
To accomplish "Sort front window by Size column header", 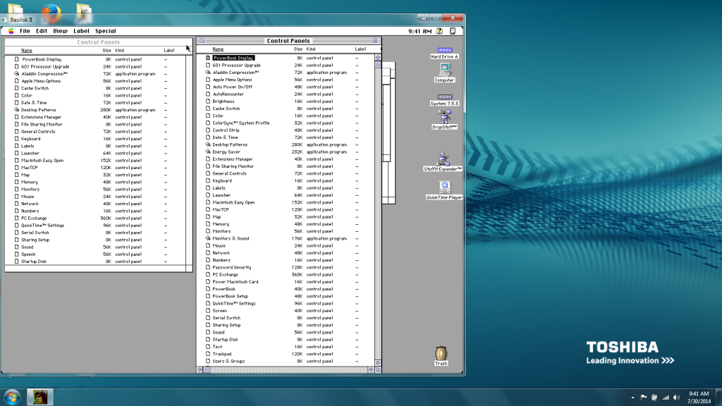I will 298,49.
